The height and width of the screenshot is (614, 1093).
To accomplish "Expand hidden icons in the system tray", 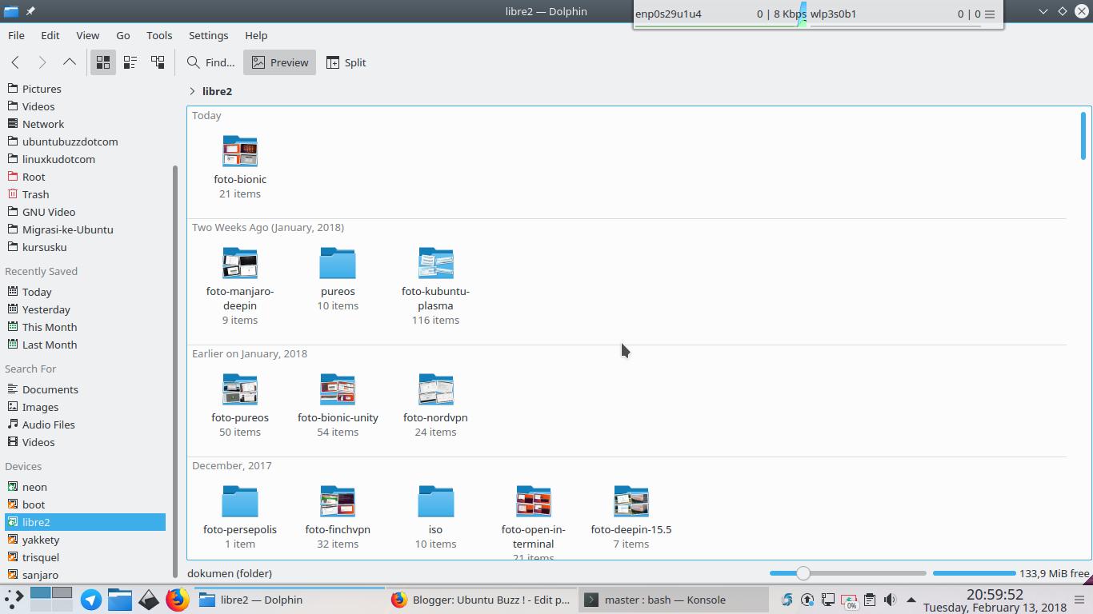I will (x=910, y=600).
